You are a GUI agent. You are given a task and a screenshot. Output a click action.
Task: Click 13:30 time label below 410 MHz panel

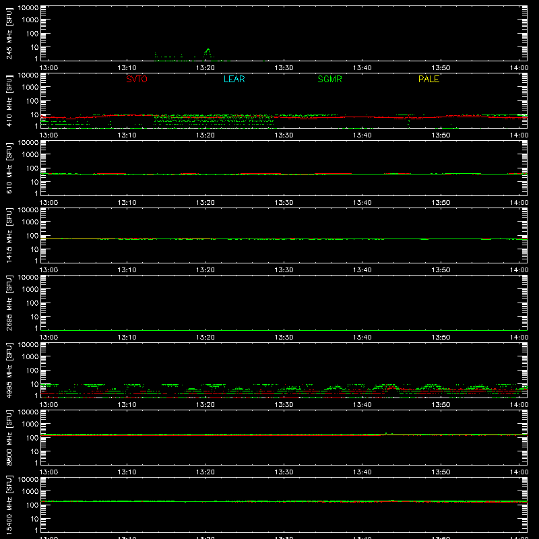coord(284,135)
